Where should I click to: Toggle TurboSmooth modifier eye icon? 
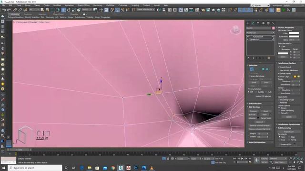(248, 37)
